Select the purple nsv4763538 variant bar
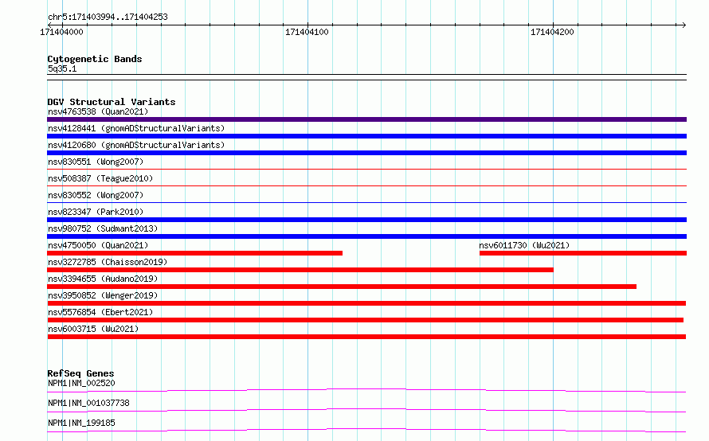 pyautogui.click(x=366, y=119)
